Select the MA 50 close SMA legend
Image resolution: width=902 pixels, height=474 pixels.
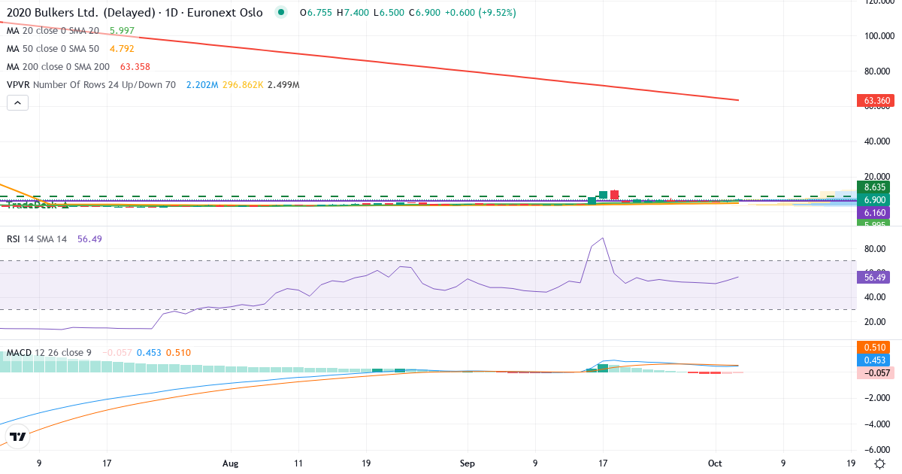coord(53,49)
